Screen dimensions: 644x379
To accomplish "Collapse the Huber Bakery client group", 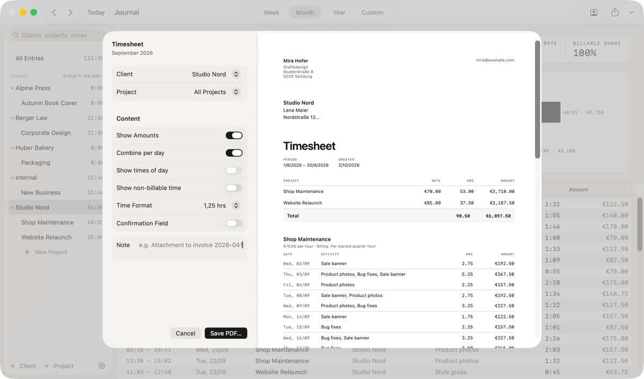I will pos(12,147).
